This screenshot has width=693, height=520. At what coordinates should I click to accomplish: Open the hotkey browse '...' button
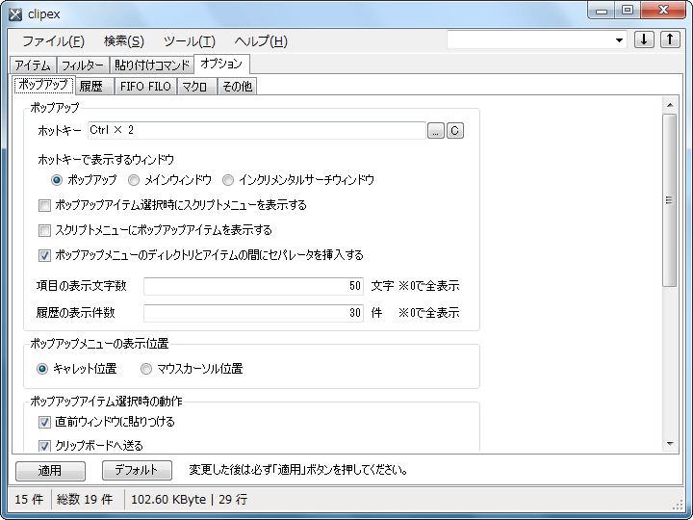(436, 131)
